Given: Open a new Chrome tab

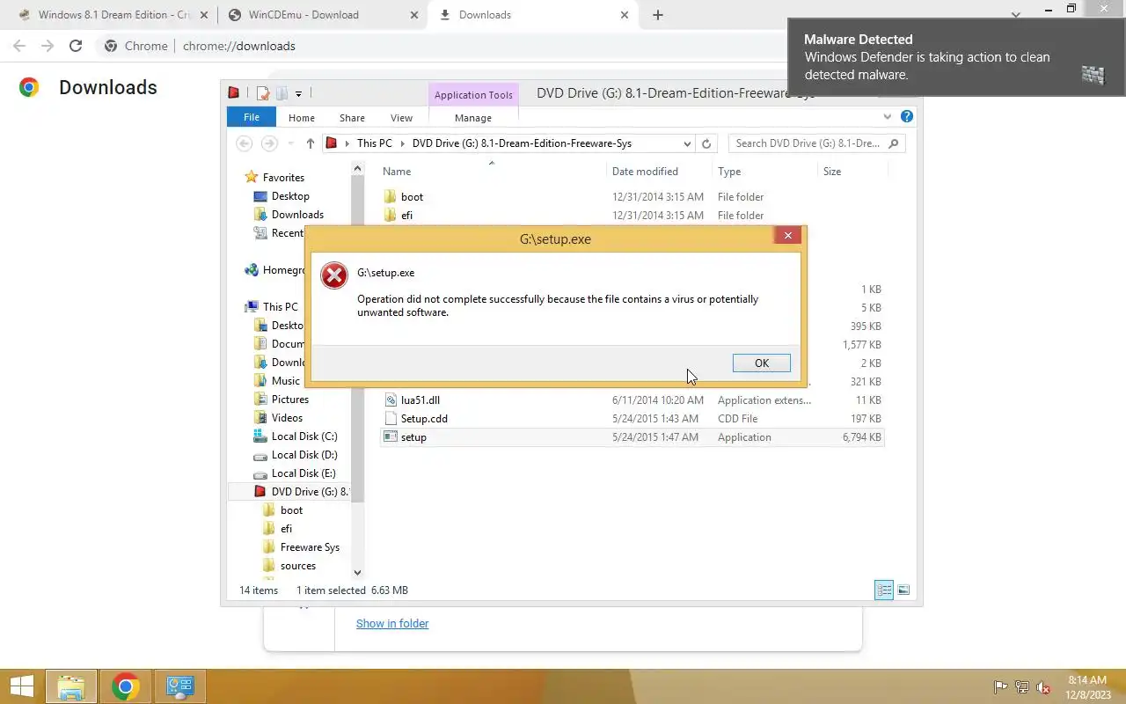Looking at the screenshot, I should 658,15.
